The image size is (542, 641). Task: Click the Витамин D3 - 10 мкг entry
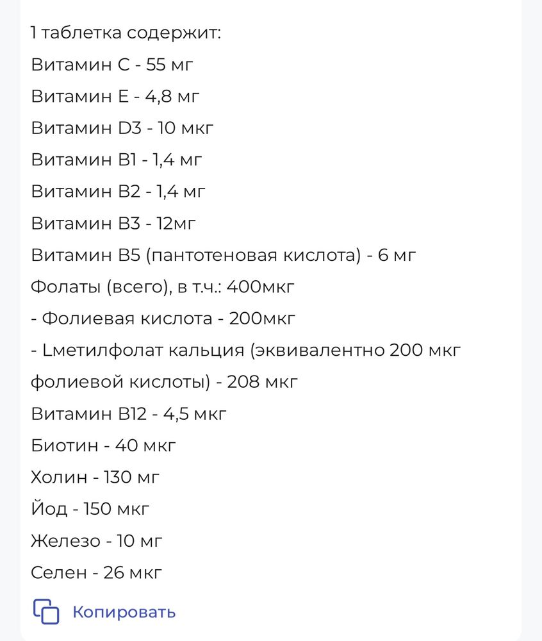[122, 127]
